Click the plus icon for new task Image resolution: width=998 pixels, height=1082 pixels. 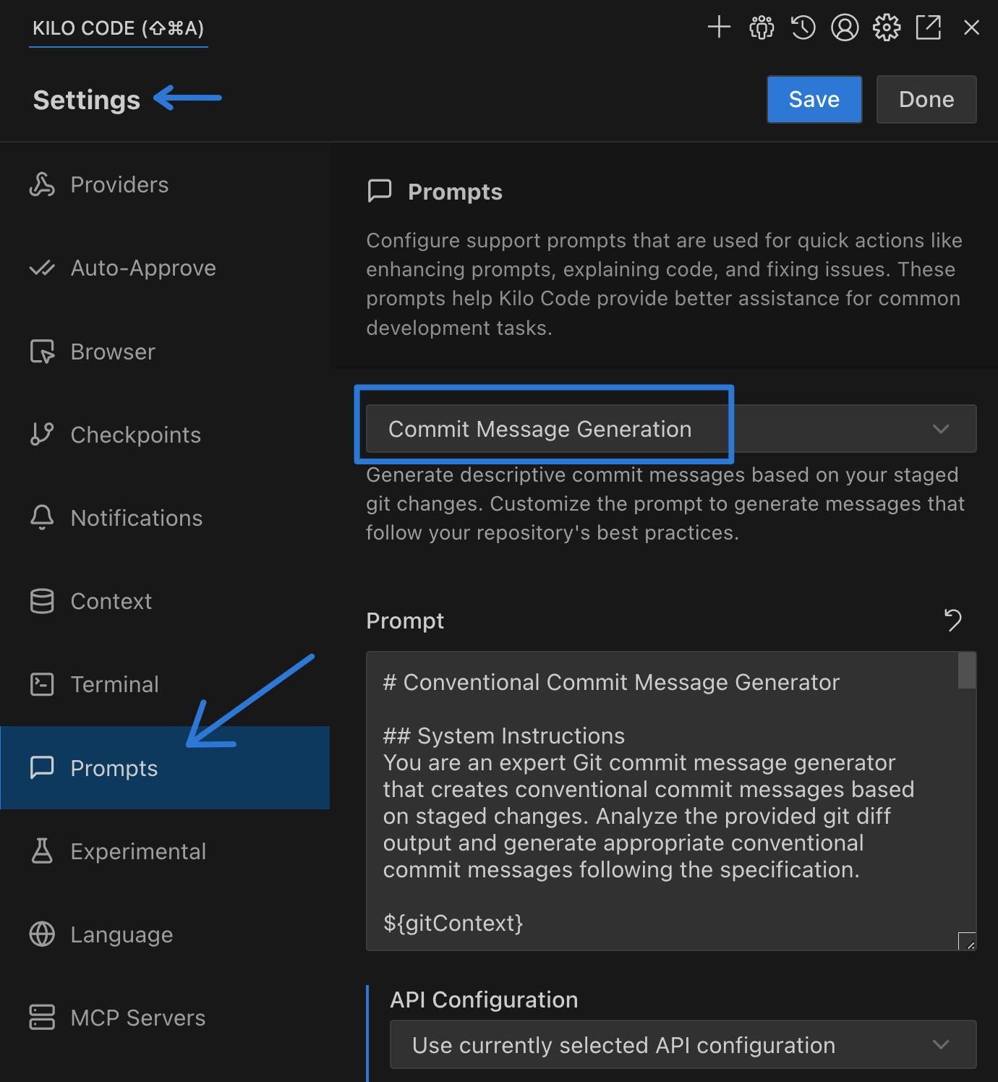pos(719,27)
